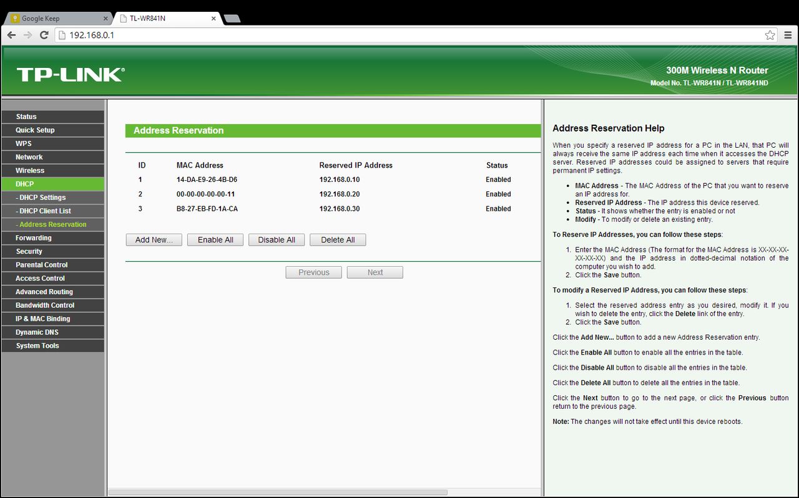The height and width of the screenshot is (498, 799).
Task: Click the browser forward arrow
Action: tap(27, 35)
